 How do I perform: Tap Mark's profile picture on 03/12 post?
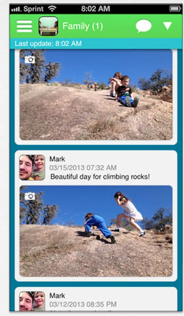point(32,301)
